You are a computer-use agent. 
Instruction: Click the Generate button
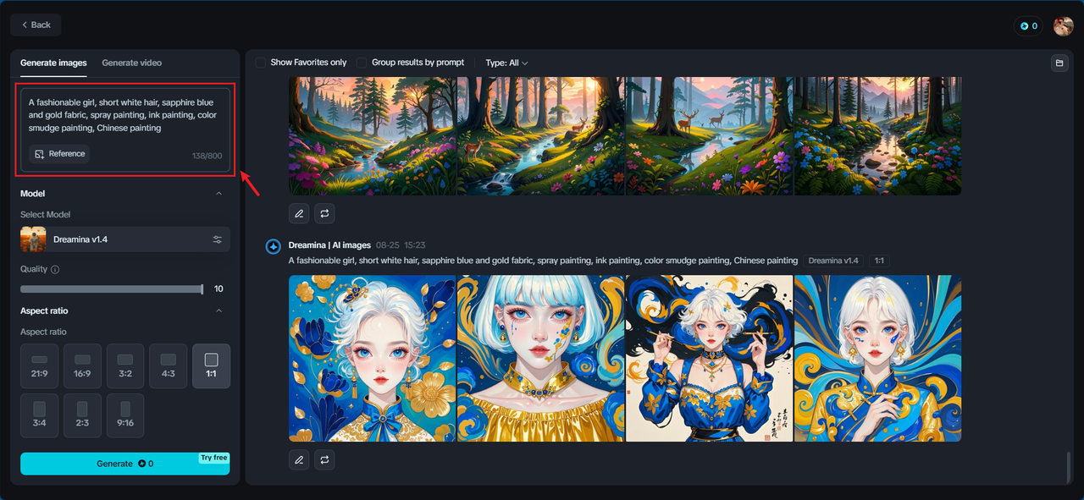click(x=125, y=464)
